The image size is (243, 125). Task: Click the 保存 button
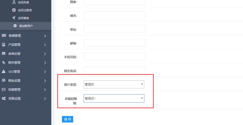pyautogui.click(x=67, y=119)
